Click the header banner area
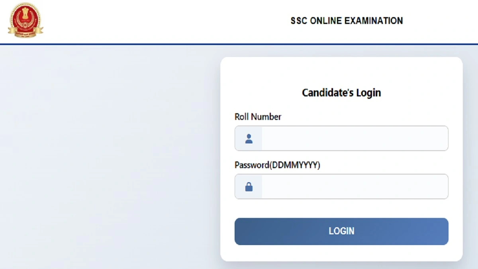The image size is (478, 269). coord(159,20)
